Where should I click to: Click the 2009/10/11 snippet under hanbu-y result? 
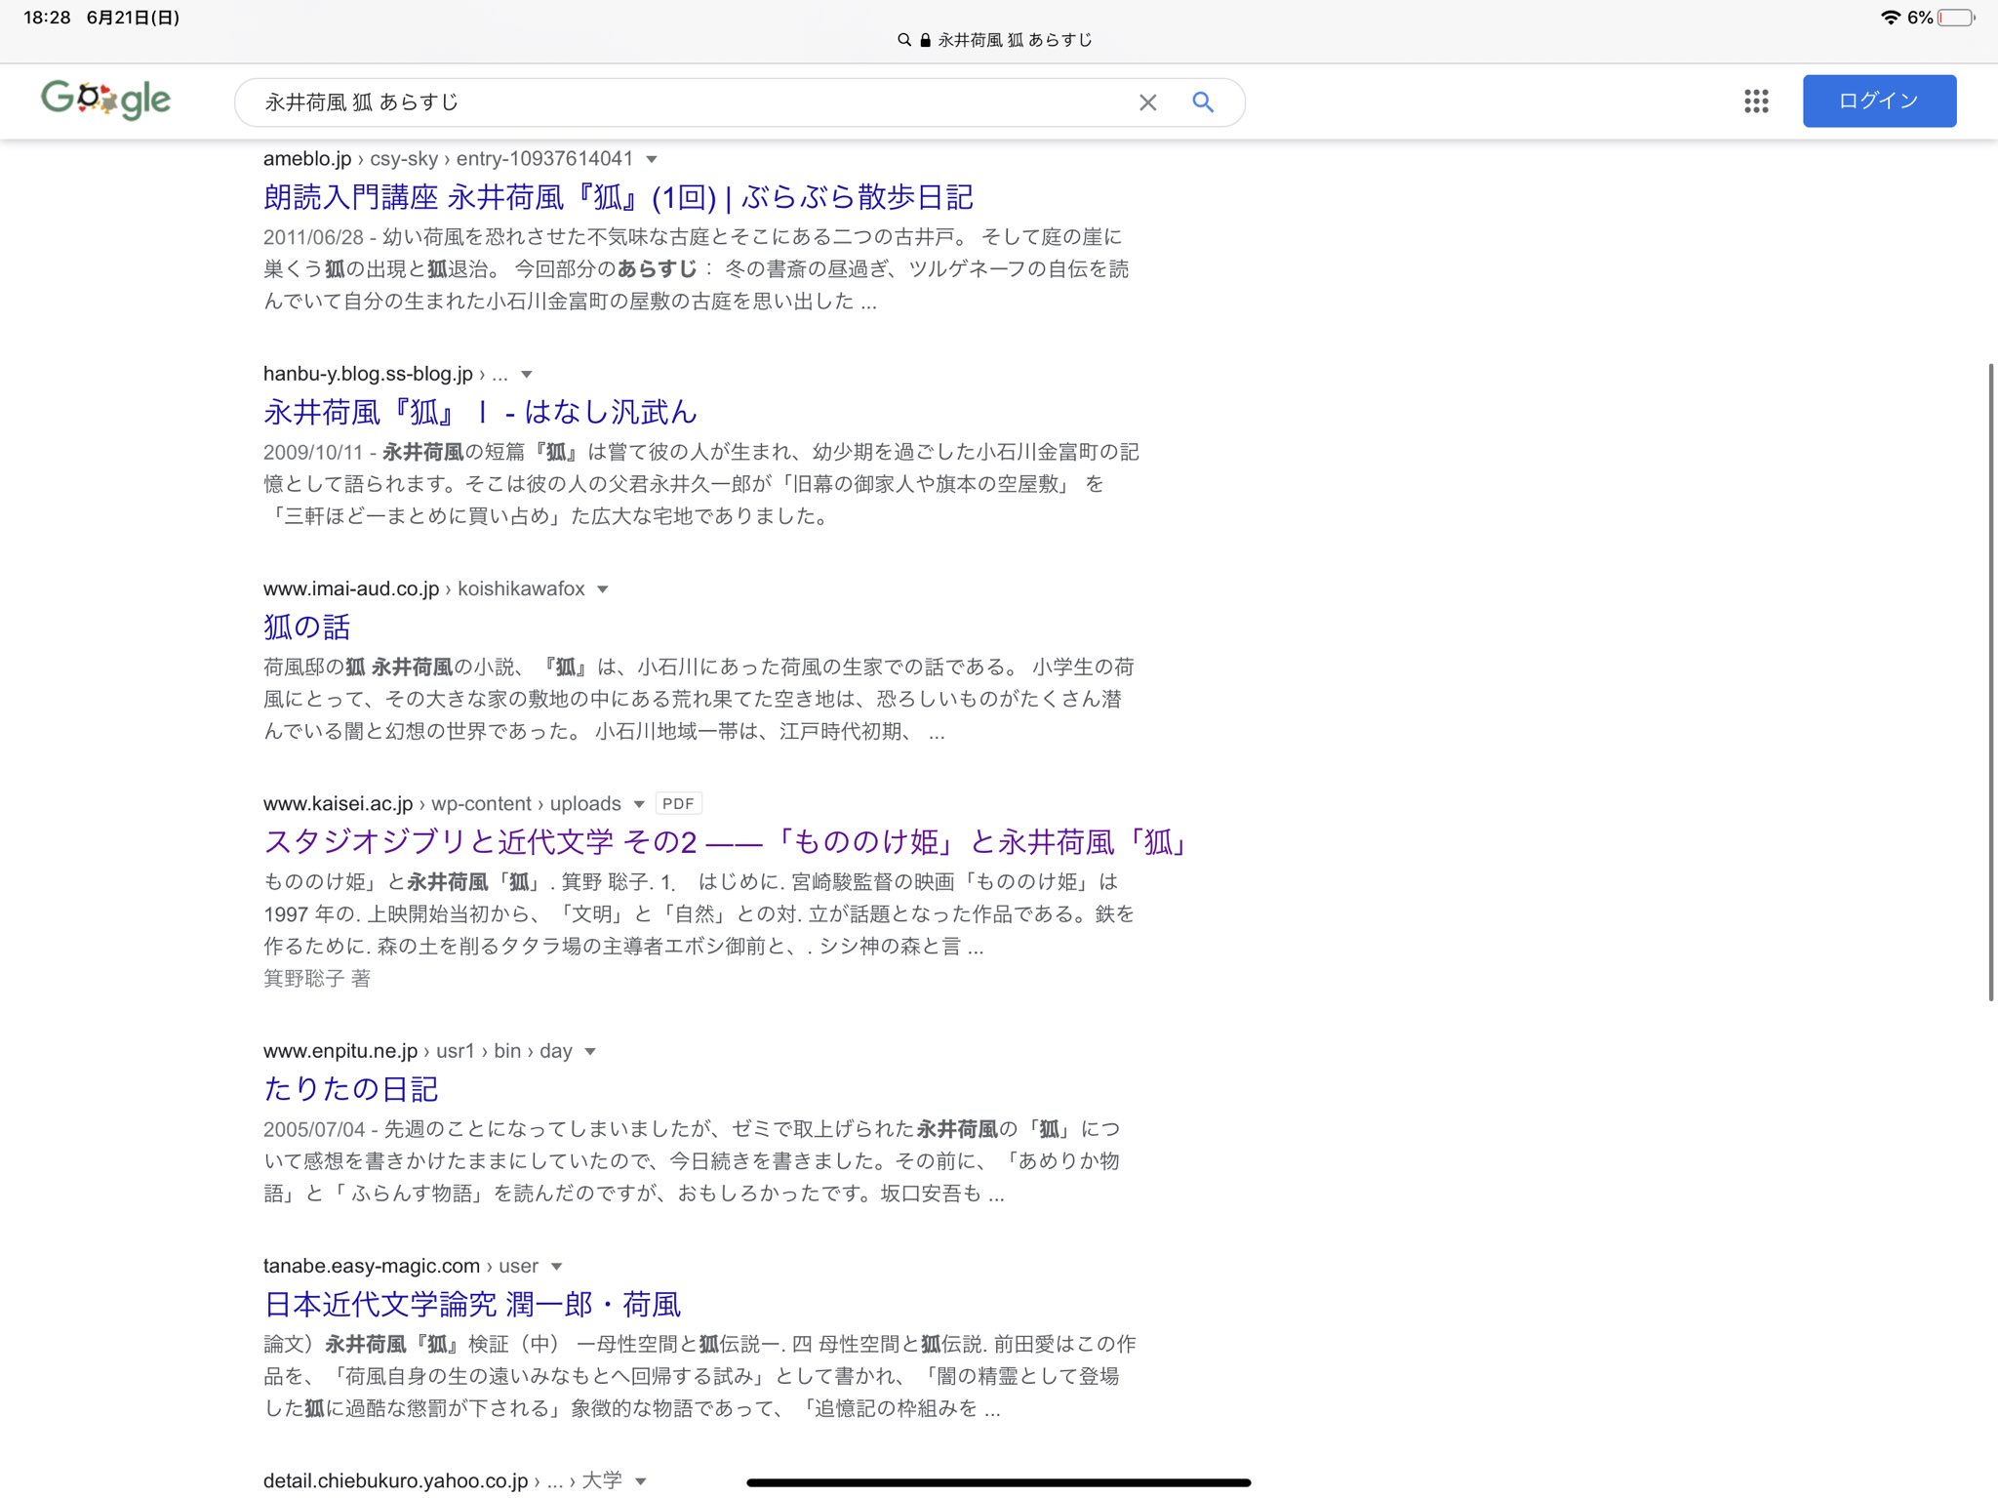coord(700,484)
